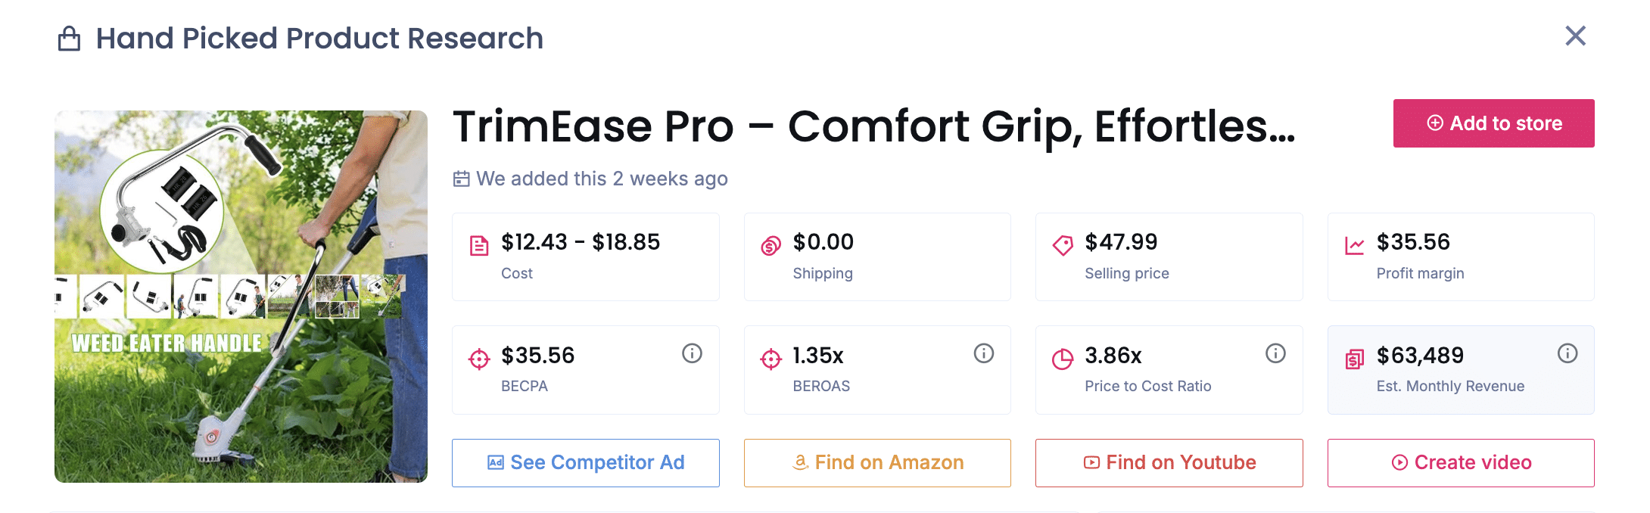Open the BECPA info tooltip
Screen dimensions: 1650x513
(691, 353)
